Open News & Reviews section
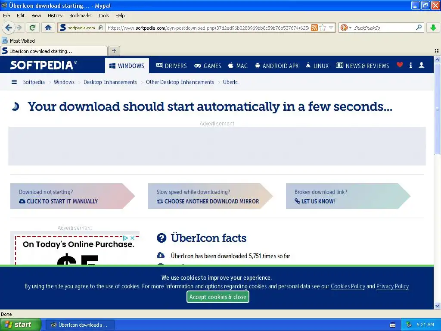The height and width of the screenshot is (331, 441). pos(363,66)
